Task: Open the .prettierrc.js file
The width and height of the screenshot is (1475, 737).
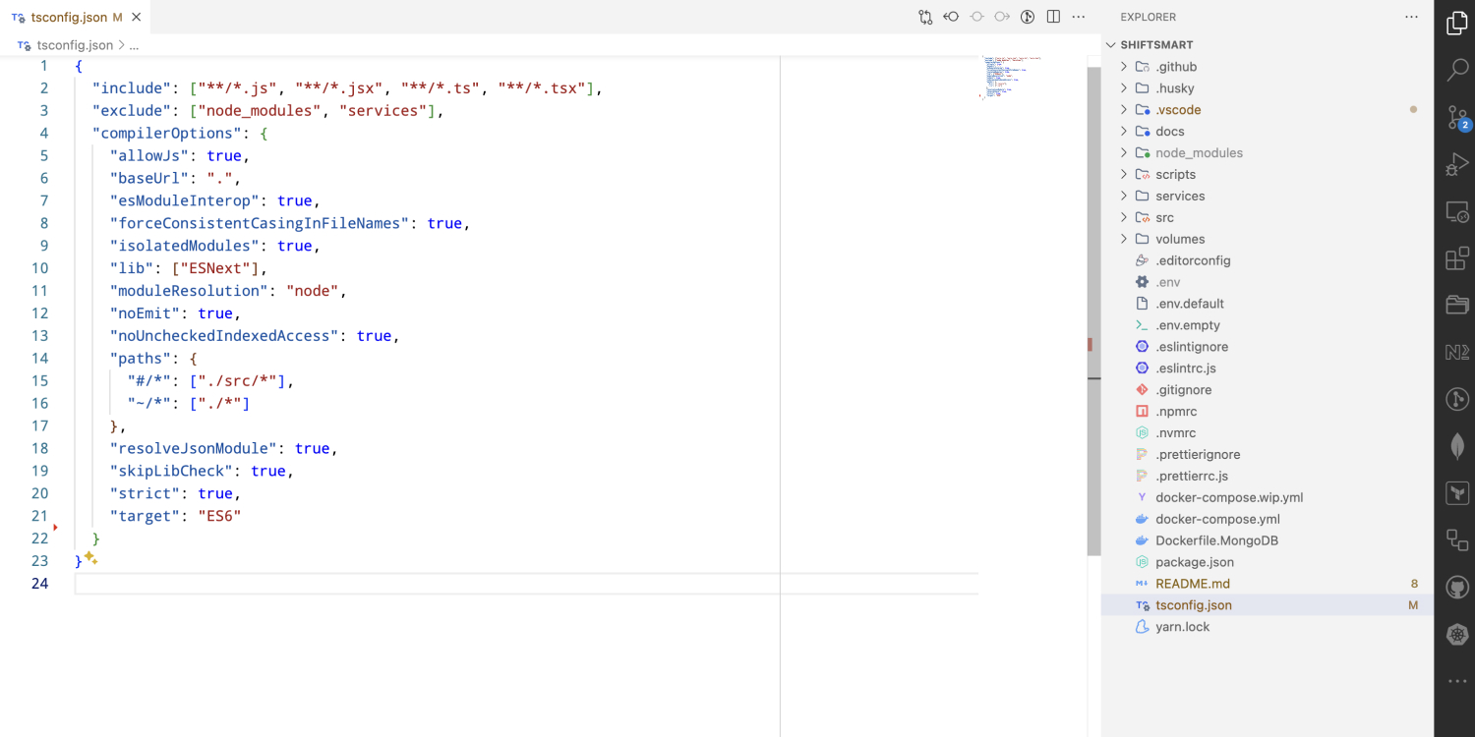Action: [x=1268, y=477]
